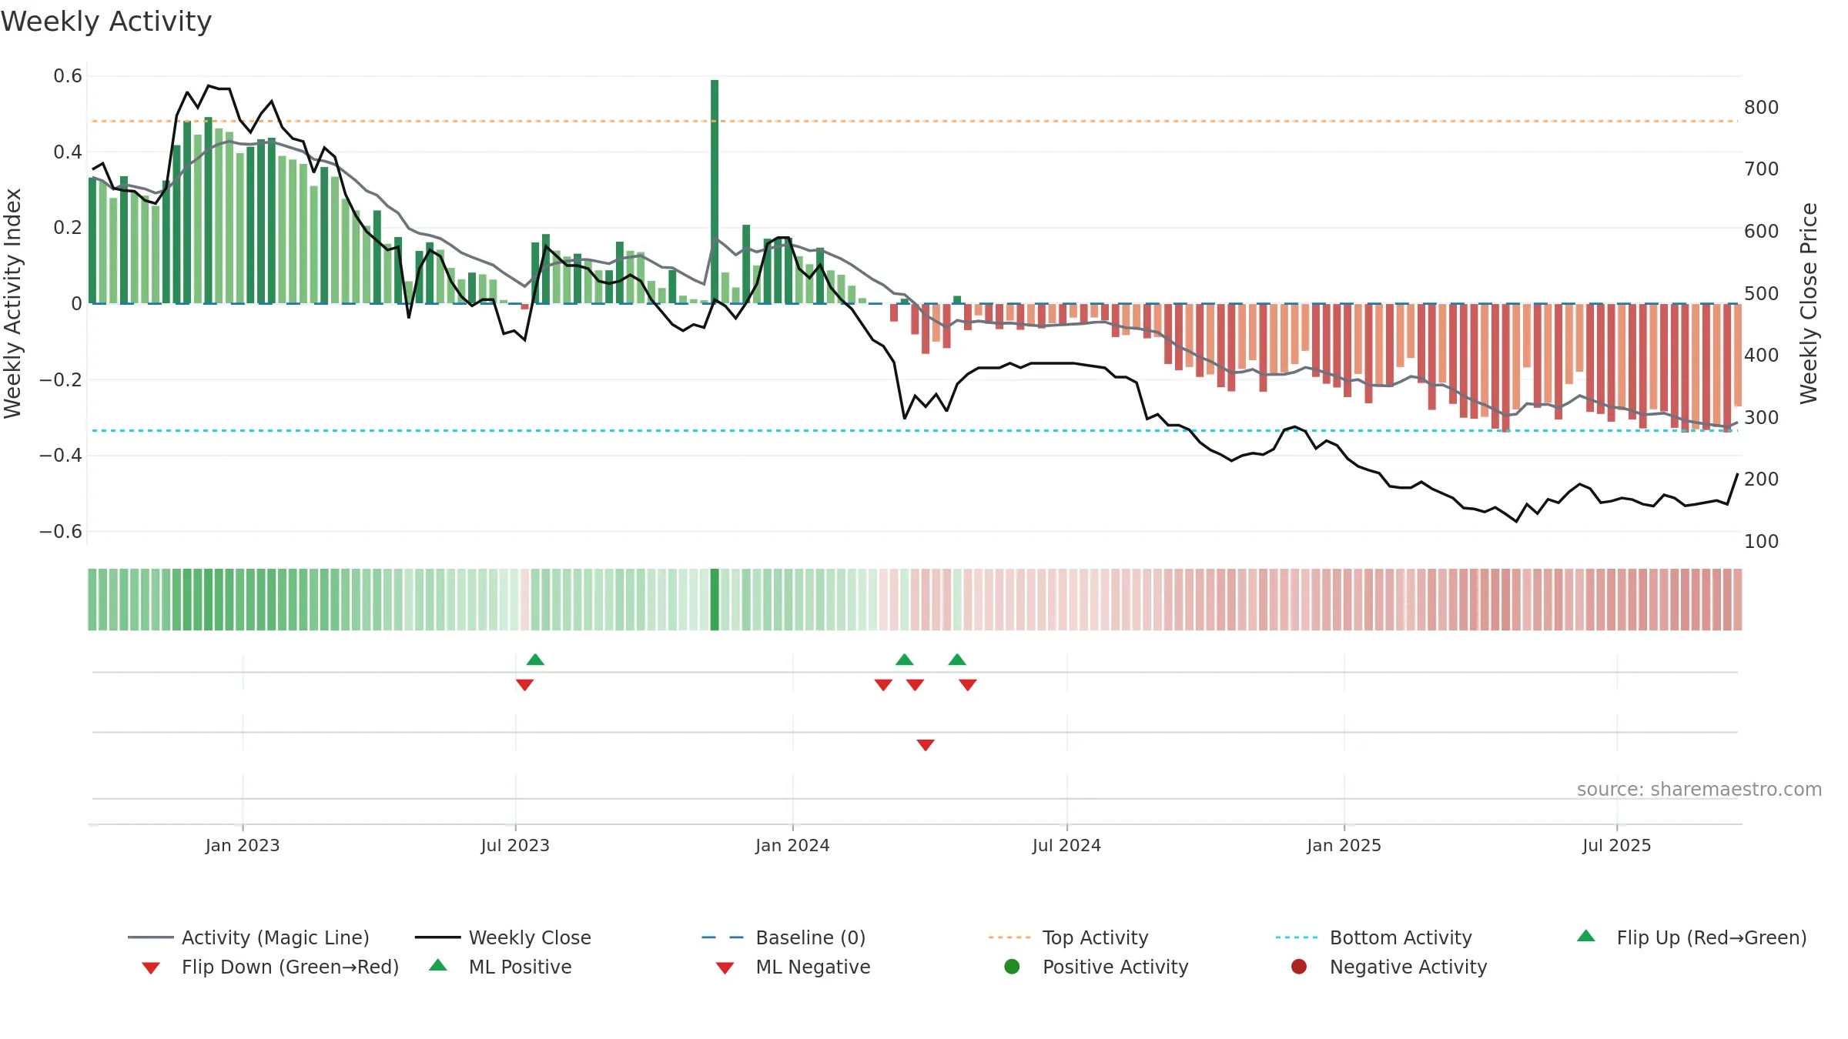Toggle Flip Down (Green→Red) legend entry

click(x=270, y=967)
